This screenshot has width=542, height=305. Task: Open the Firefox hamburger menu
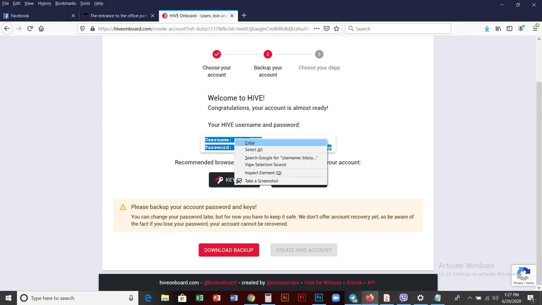(x=535, y=28)
